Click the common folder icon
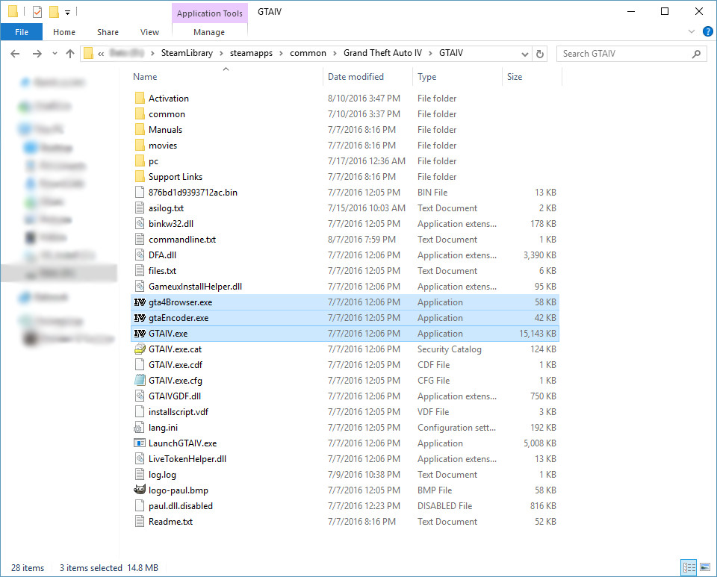 pos(140,113)
